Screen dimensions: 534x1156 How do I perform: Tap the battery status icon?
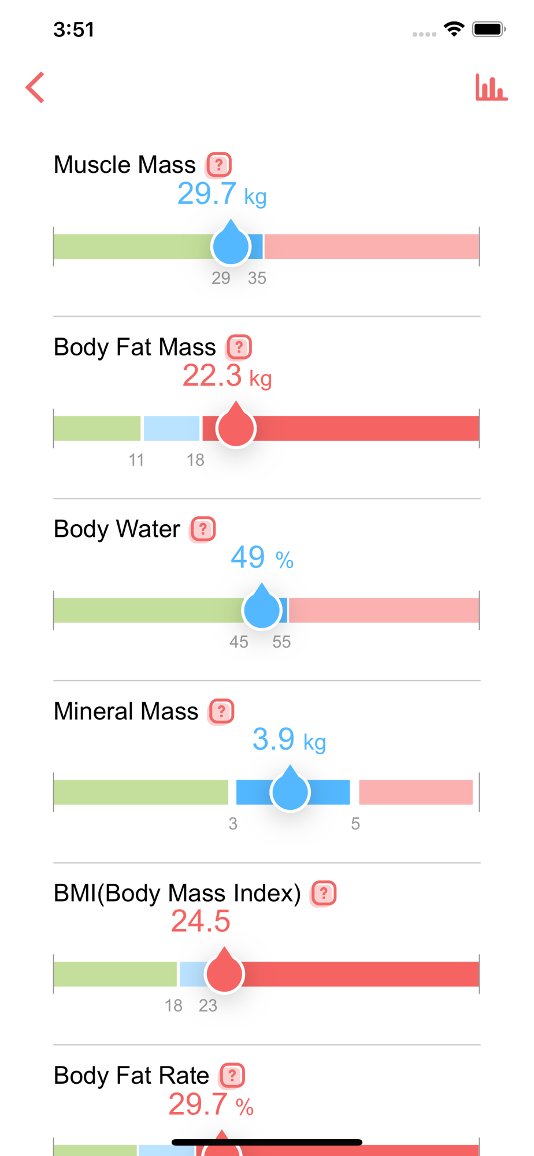point(488,29)
